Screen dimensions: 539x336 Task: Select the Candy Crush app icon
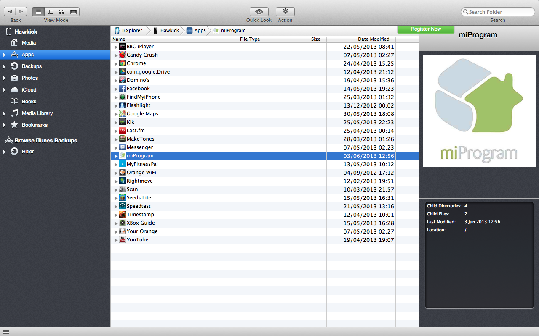123,55
